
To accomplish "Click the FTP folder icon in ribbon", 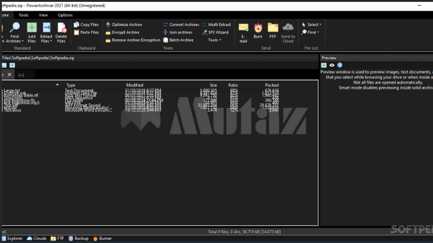I will pyautogui.click(x=273, y=27).
